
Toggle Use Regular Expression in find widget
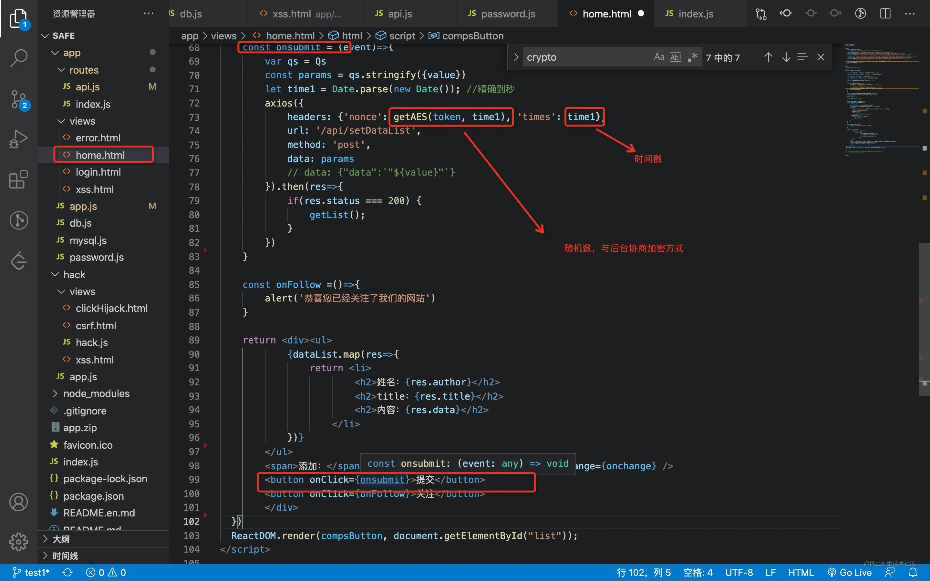[693, 57]
